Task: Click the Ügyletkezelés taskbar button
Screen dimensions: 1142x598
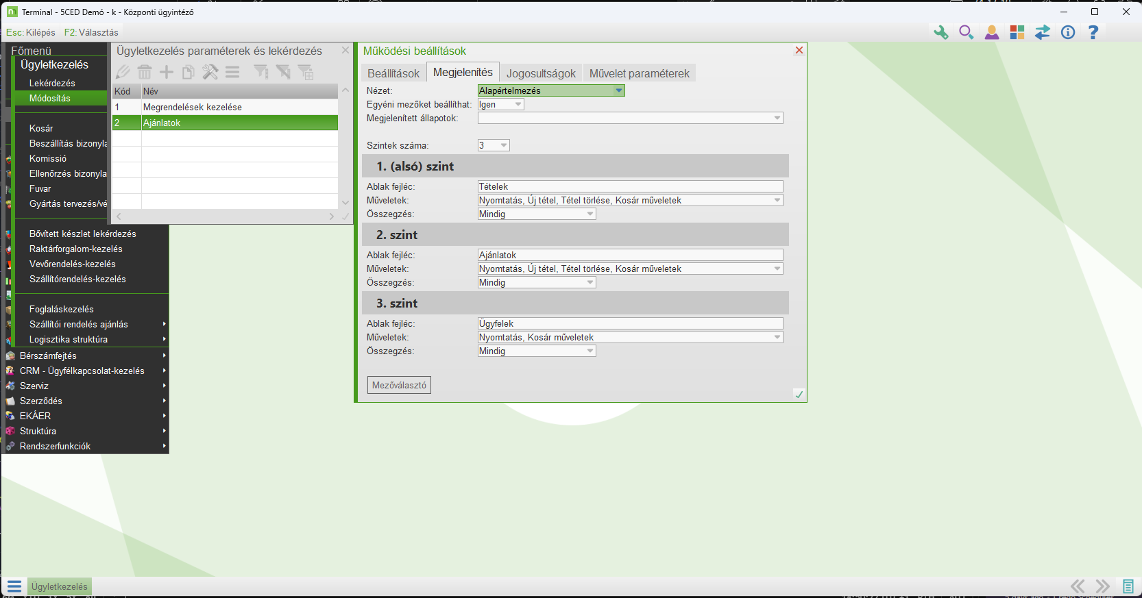Action: (x=60, y=586)
